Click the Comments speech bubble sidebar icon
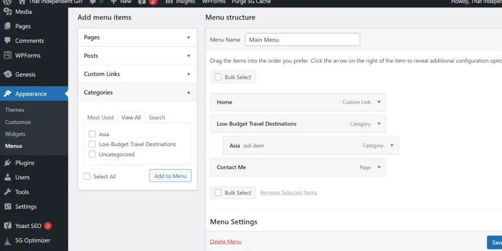Image resolution: width=502 pixels, height=251 pixels. pyautogui.click(x=8, y=41)
